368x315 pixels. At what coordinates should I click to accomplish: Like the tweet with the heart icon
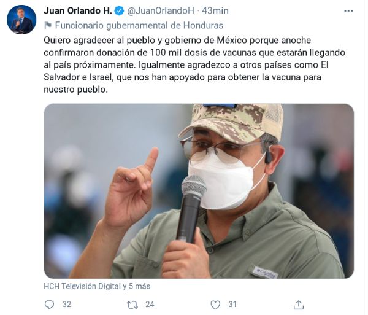point(215,305)
